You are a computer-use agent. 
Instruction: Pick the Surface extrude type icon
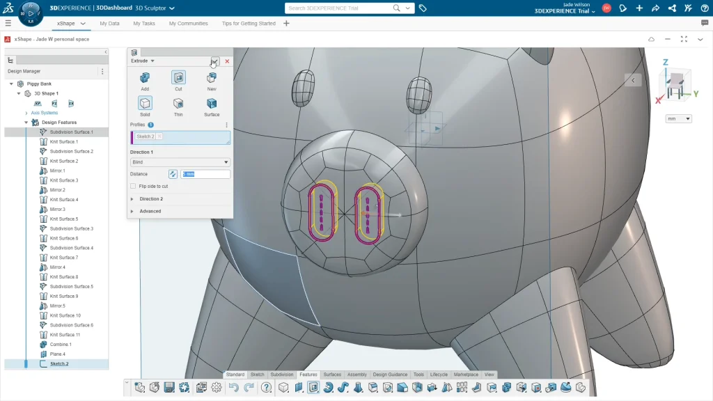click(x=212, y=104)
